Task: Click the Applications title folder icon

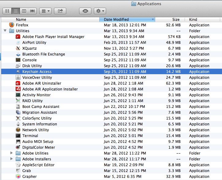Action: [x=133, y=4]
